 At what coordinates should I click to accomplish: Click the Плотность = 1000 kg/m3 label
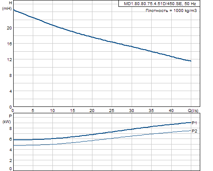coord(171,11)
